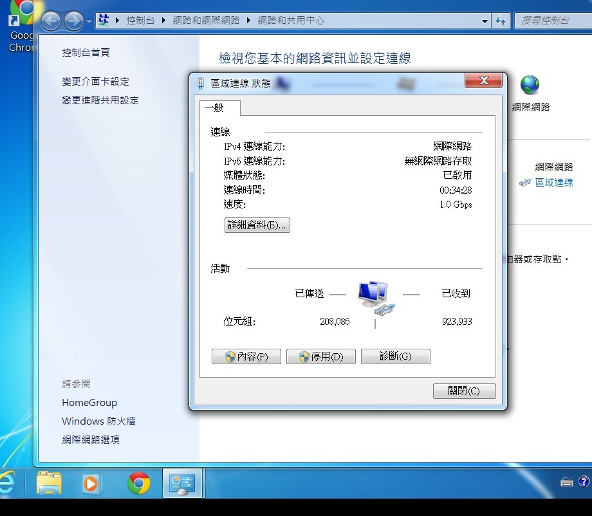
Task: Open File Explorer from the taskbar
Action: pos(49,483)
